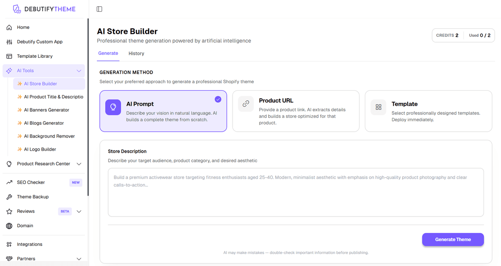Click the sparkle icon beside AI Product Title
This screenshot has width=501, height=266.
pyautogui.click(x=20, y=97)
